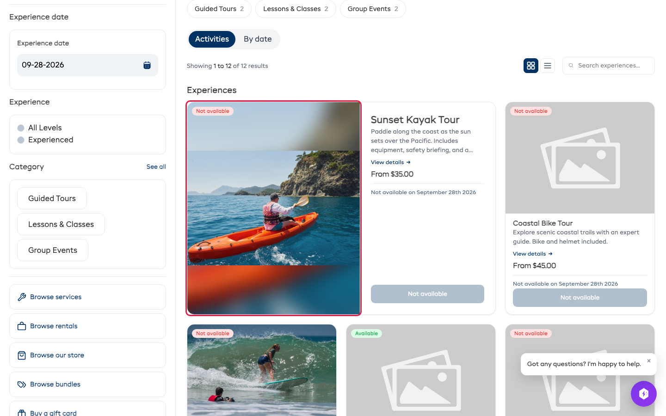Select the All Levels radio option

point(21,128)
